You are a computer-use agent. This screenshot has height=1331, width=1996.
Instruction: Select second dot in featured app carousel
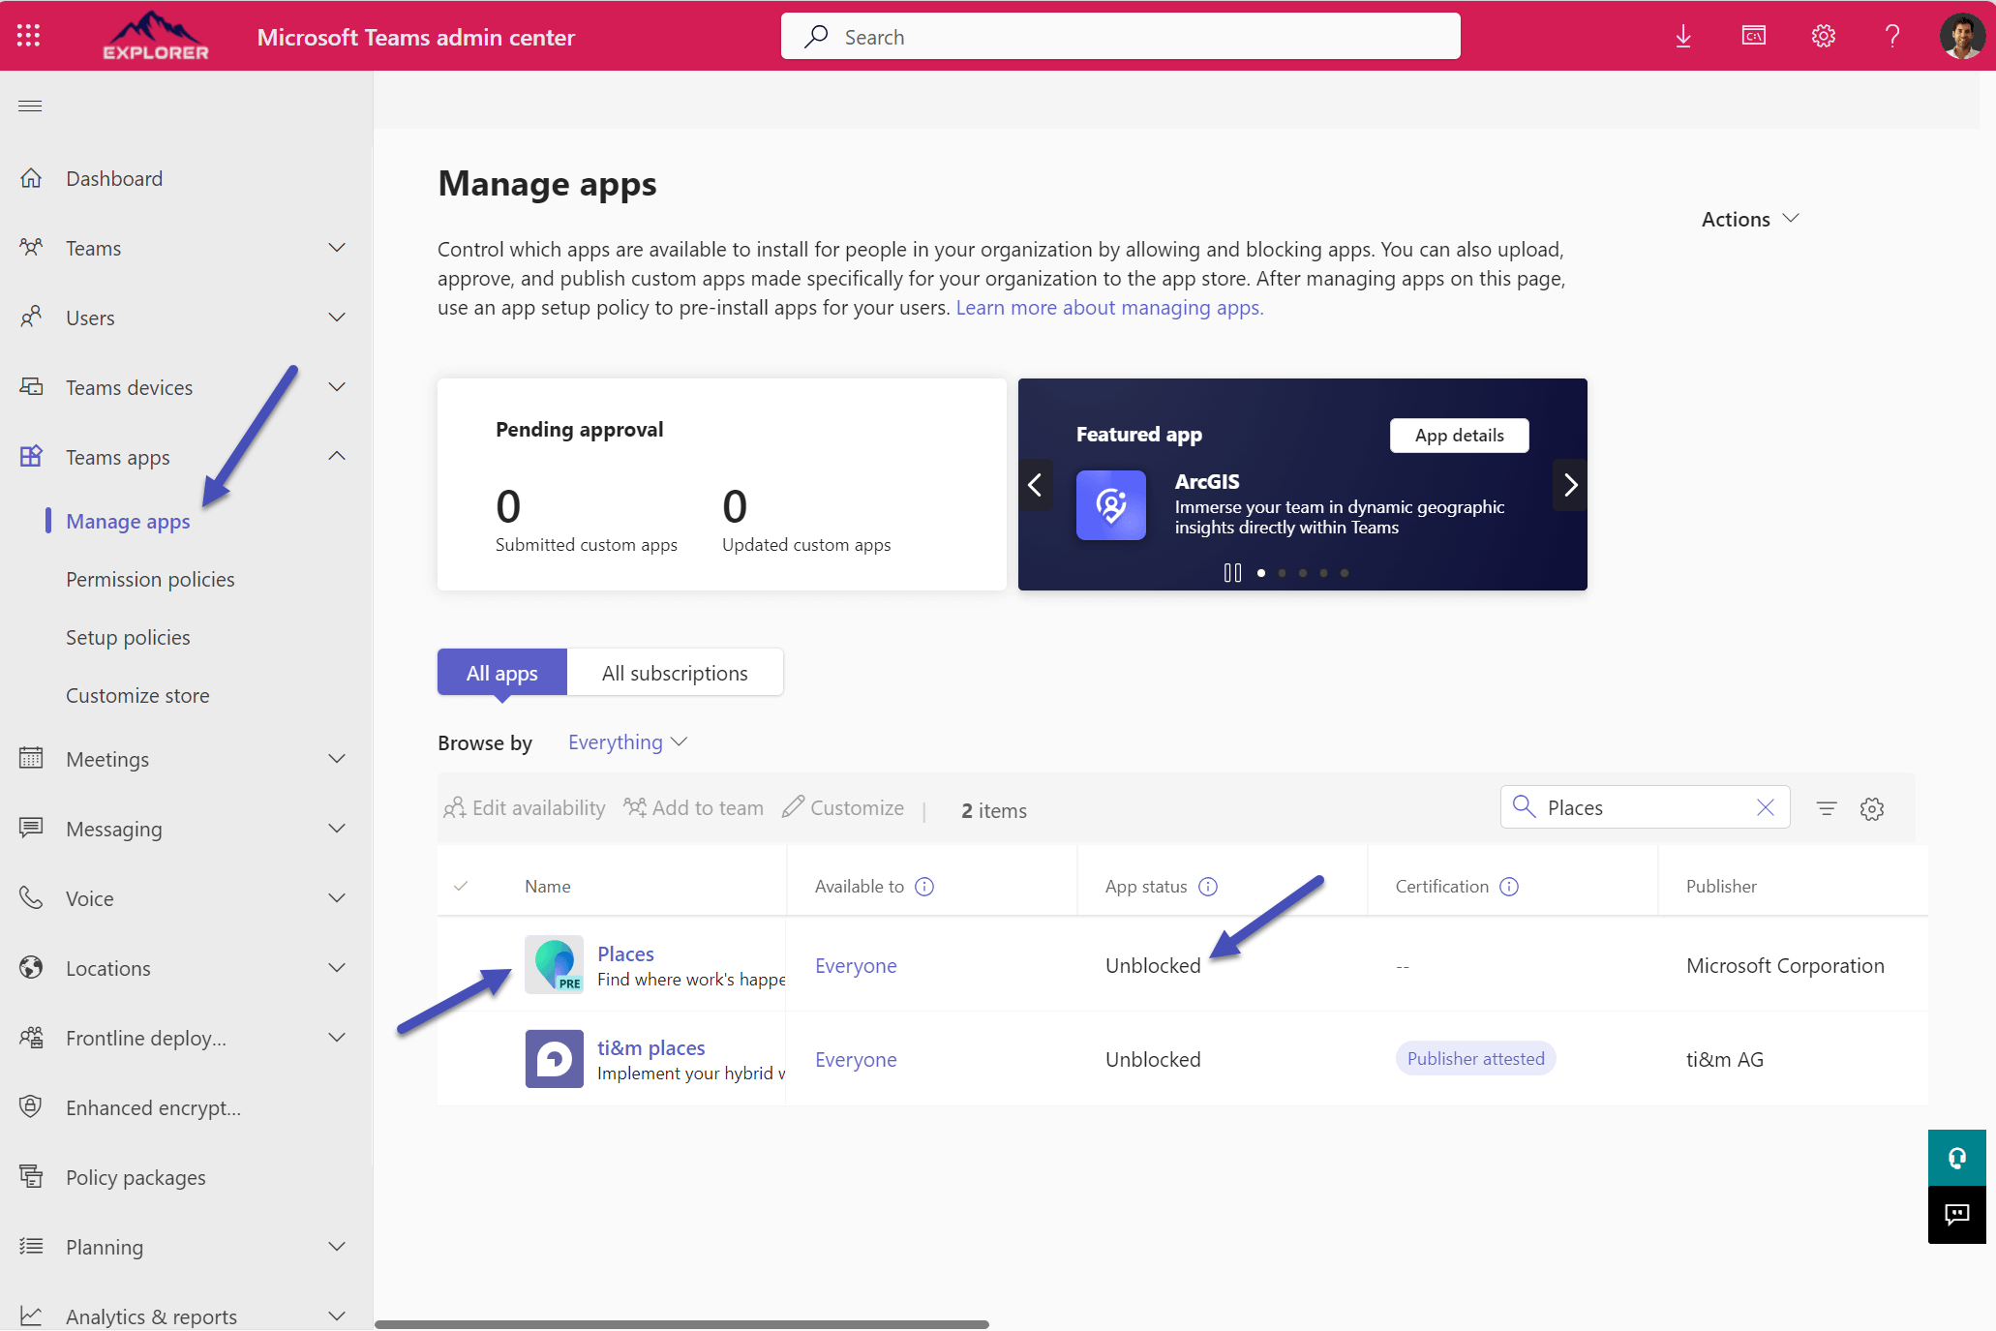coord(1282,573)
